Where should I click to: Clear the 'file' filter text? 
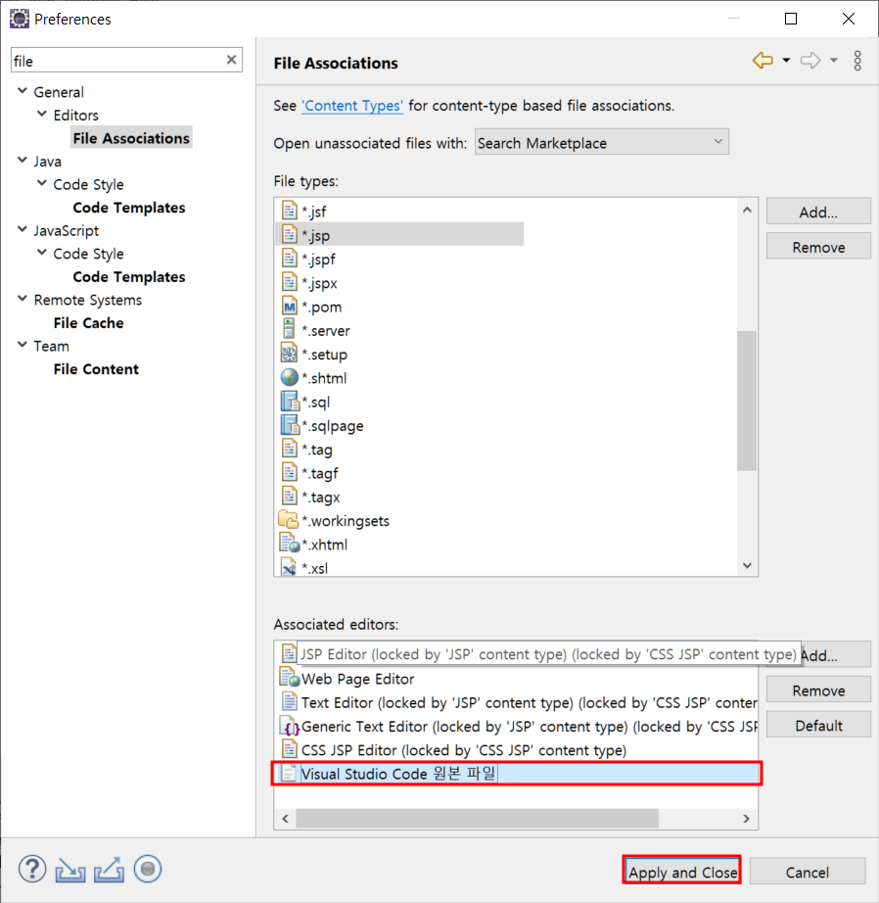point(231,60)
